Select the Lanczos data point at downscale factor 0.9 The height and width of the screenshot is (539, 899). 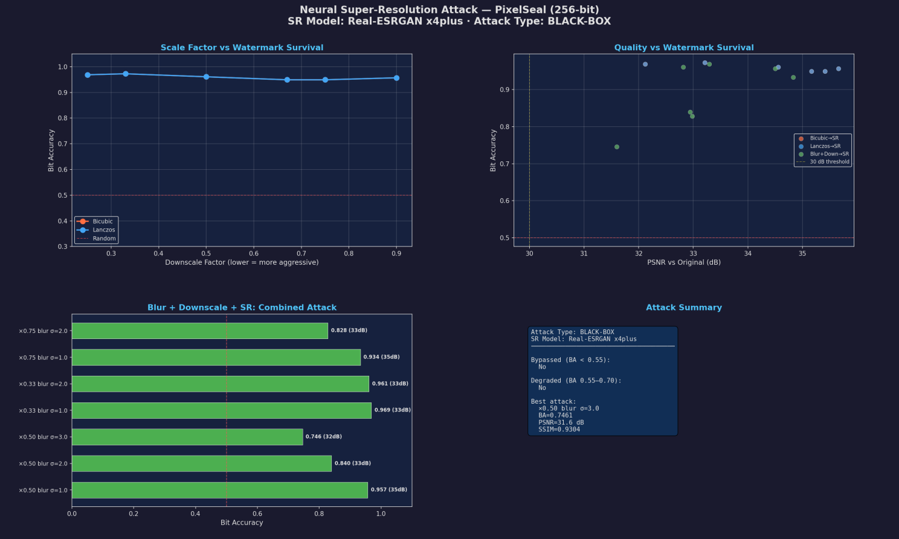tap(396, 78)
